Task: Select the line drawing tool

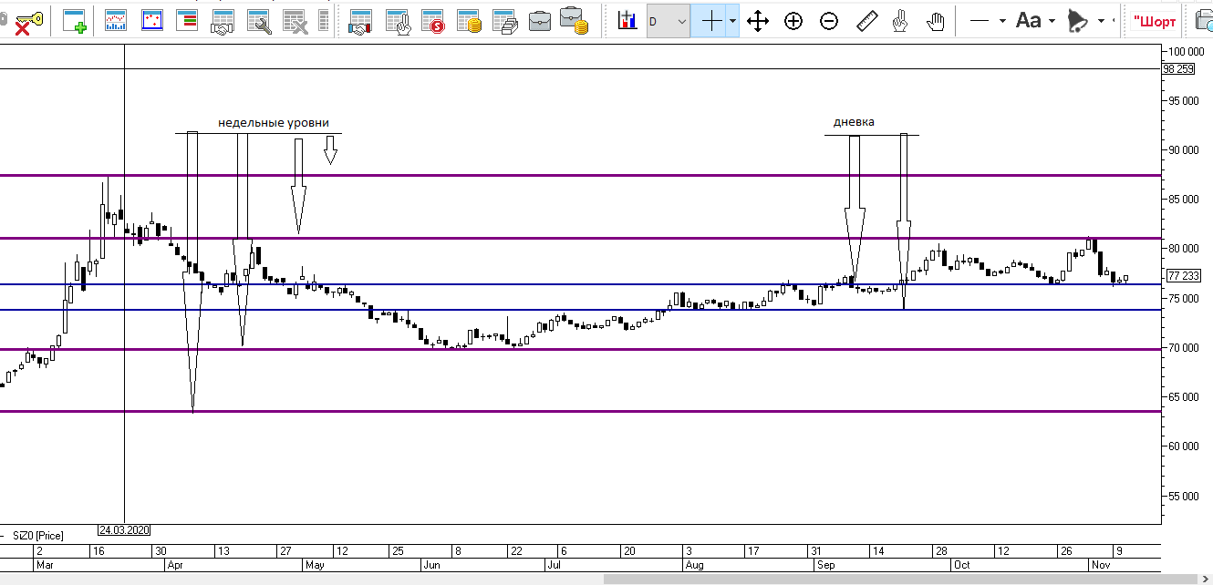Action: click(980, 21)
